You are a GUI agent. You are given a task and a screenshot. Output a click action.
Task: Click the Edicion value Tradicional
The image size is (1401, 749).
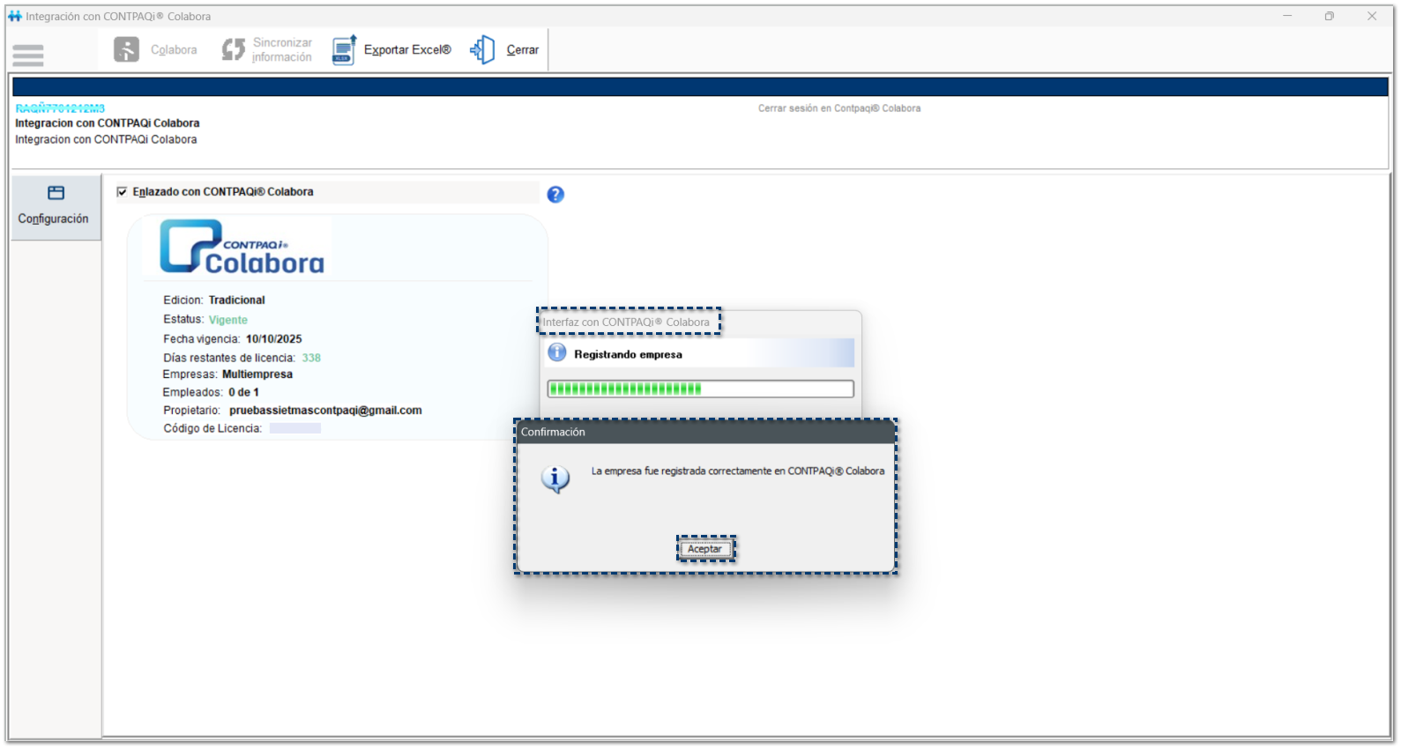point(237,300)
